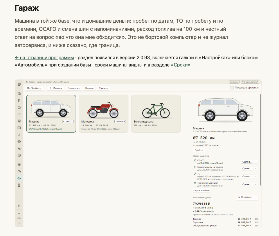The width and height of the screenshot is (279, 236).
Task: Click the details panel vertical scrollbar
Action: click(260, 140)
